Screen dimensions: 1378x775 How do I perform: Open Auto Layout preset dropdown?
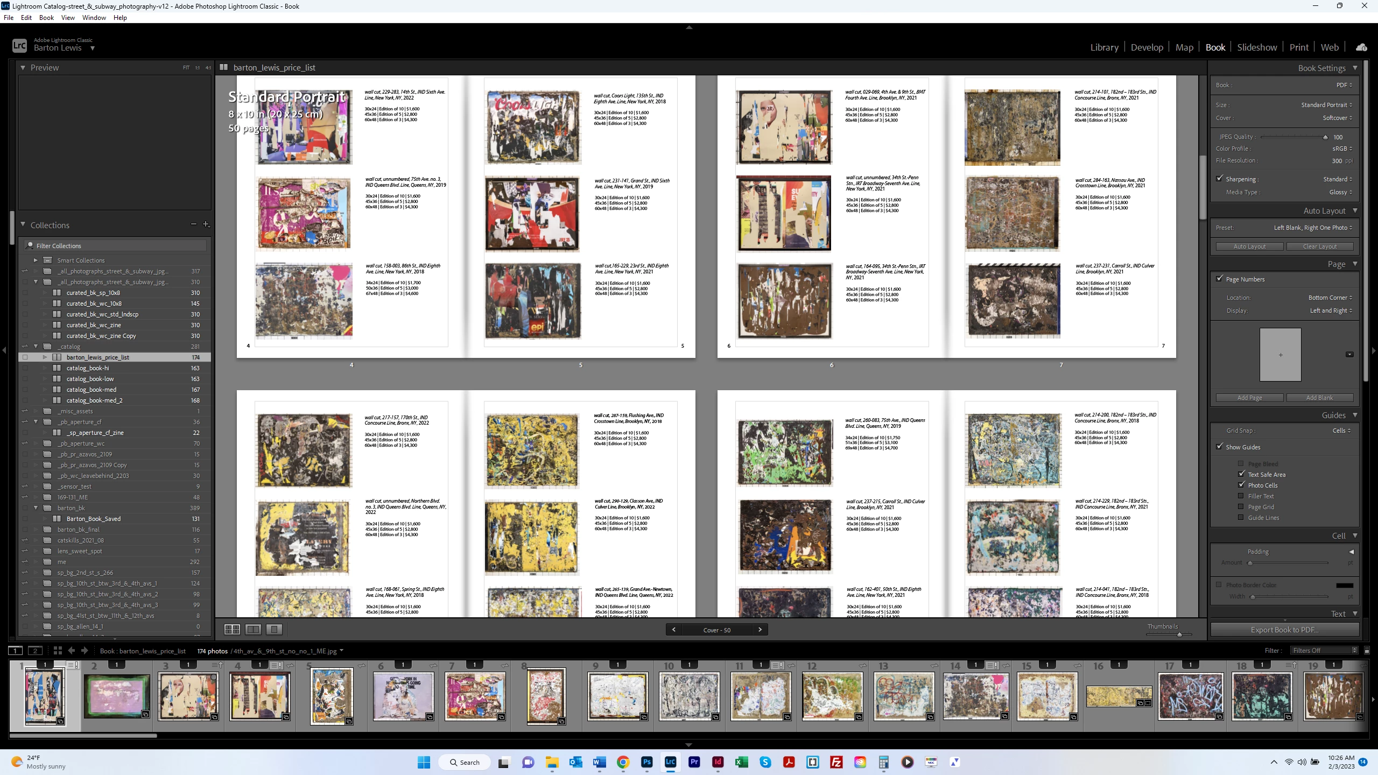pos(1312,228)
